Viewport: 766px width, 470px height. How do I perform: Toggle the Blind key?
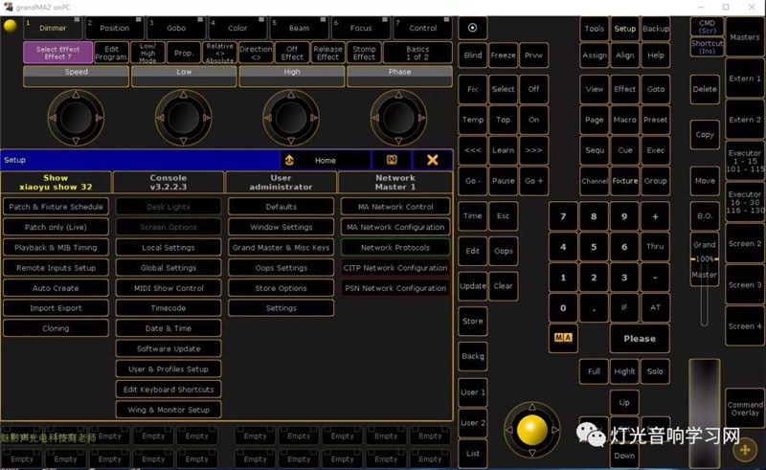click(472, 56)
